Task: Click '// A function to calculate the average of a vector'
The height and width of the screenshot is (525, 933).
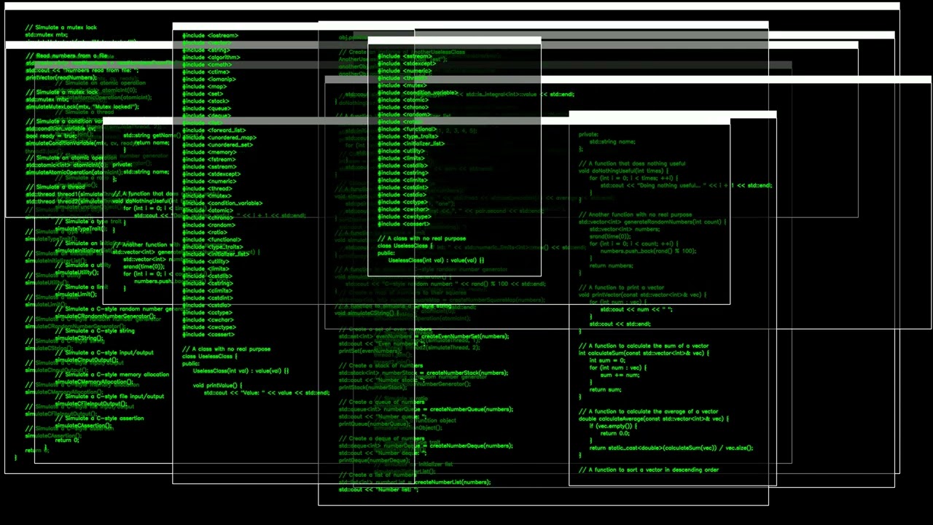Action: pyautogui.click(x=649, y=411)
